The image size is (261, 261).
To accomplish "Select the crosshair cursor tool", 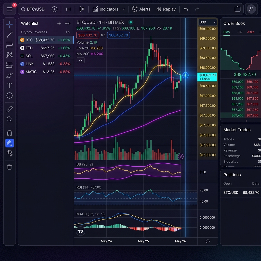I will pyautogui.click(x=9, y=25).
